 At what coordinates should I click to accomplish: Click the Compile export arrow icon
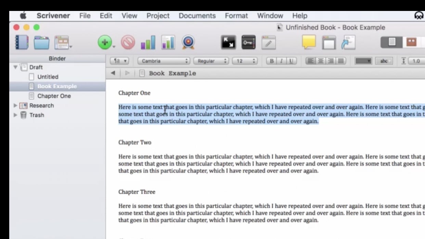pyautogui.click(x=349, y=43)
